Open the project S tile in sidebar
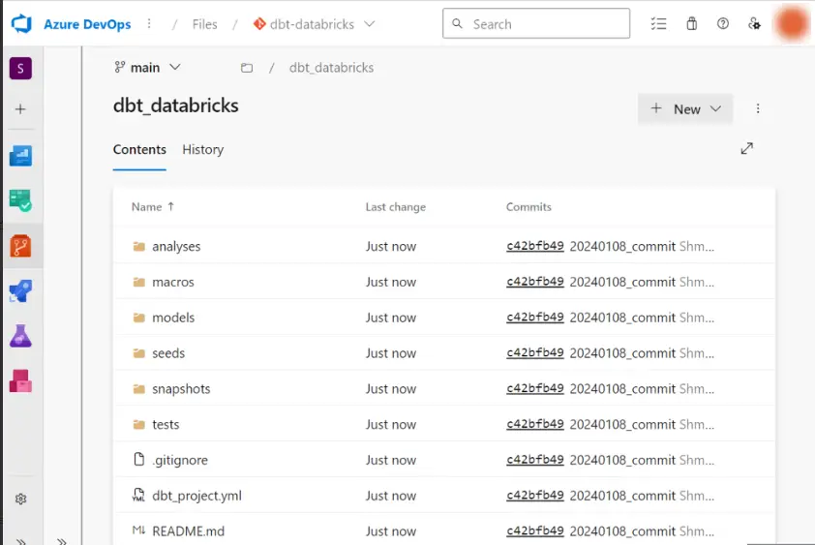 click(20, 68)
